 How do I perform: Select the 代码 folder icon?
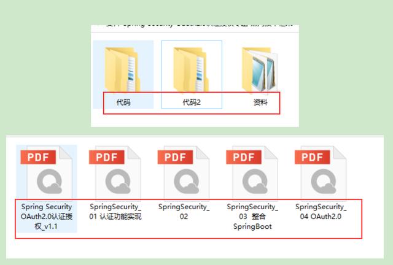122,70
